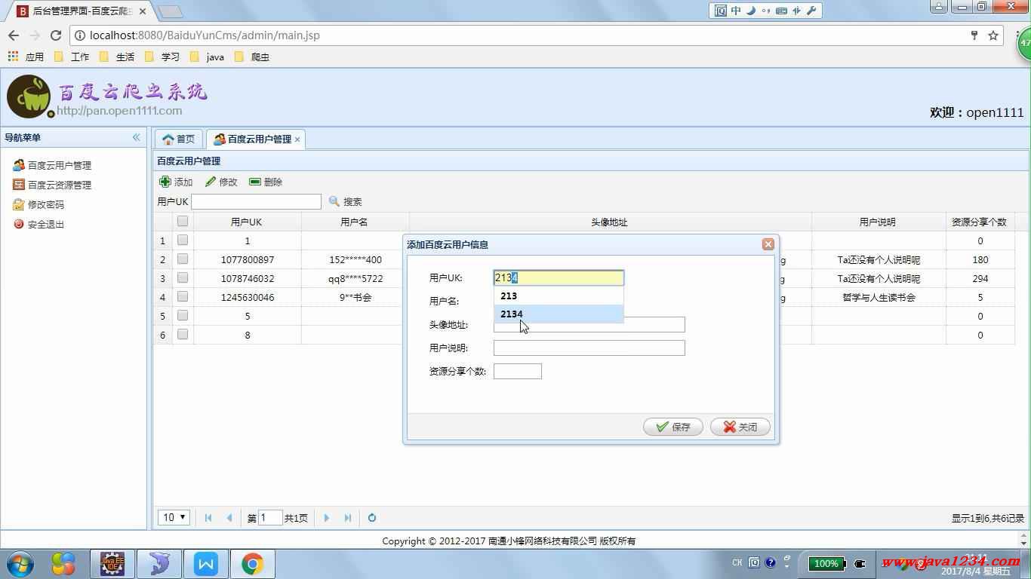
Task: Check the row with 用户UK 5
Action: [183, 316]
